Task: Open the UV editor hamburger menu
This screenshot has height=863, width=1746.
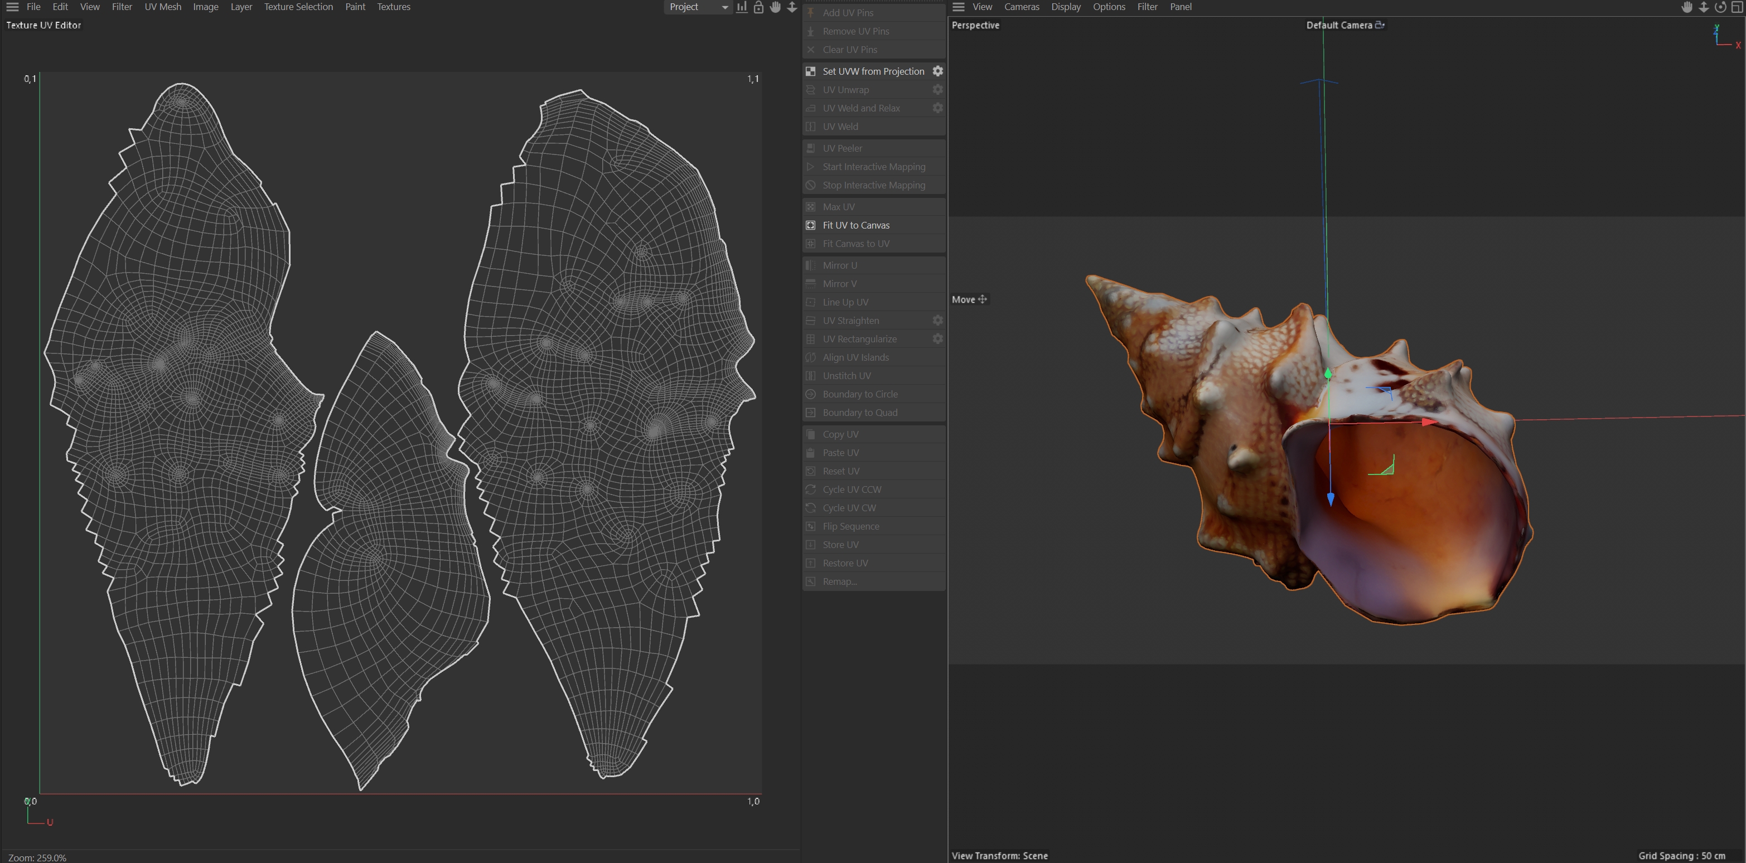Action: pos(12,7)
